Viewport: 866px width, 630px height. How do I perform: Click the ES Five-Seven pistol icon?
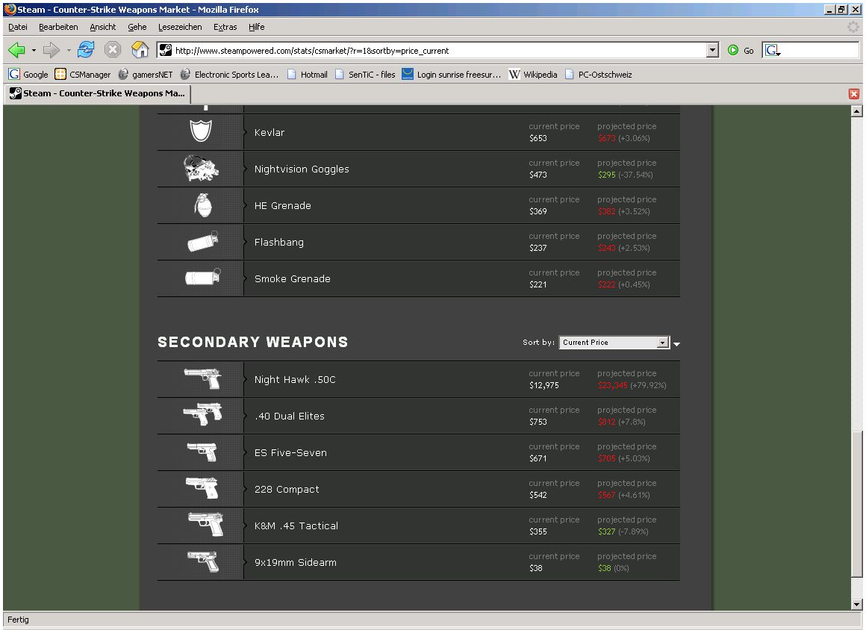click(x=203, y=452)
